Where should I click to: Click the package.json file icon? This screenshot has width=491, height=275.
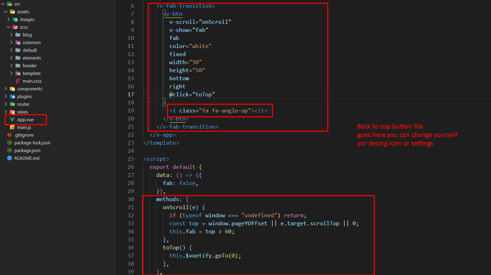9,151
